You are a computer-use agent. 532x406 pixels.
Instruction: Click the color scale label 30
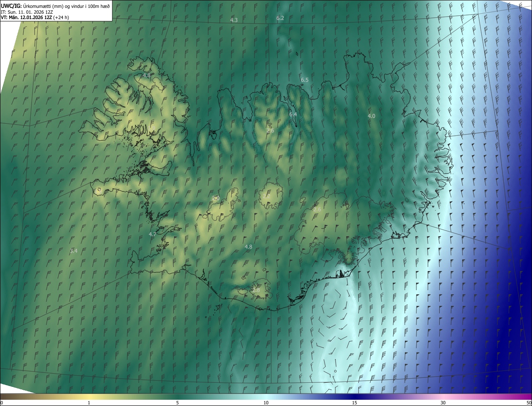[443, 403]
